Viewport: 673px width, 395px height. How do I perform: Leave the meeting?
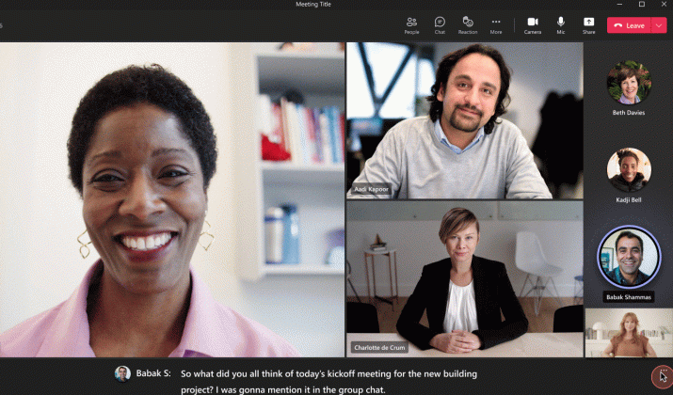click(x=629, y=25)
